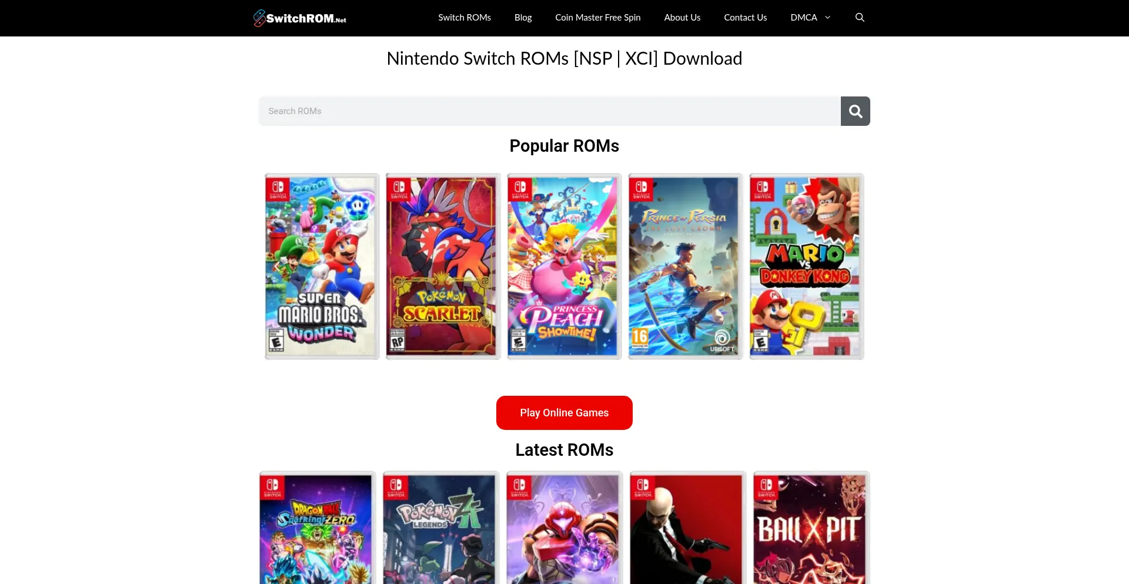Expand the DMCA dropdown arrow

pyautogui.click(x=827, y=18)
